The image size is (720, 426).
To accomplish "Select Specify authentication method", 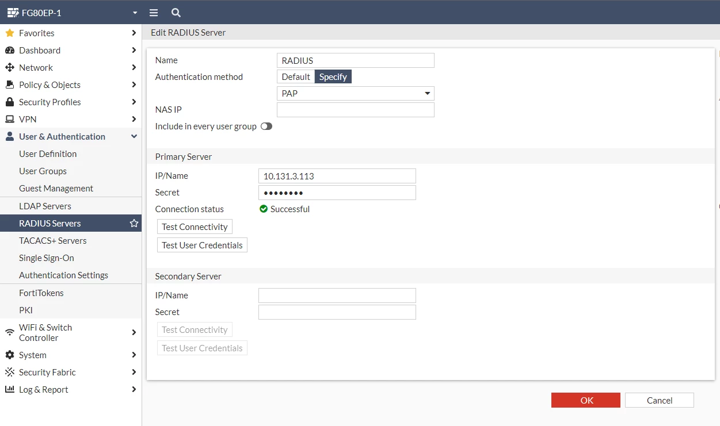I will point(333,77).
